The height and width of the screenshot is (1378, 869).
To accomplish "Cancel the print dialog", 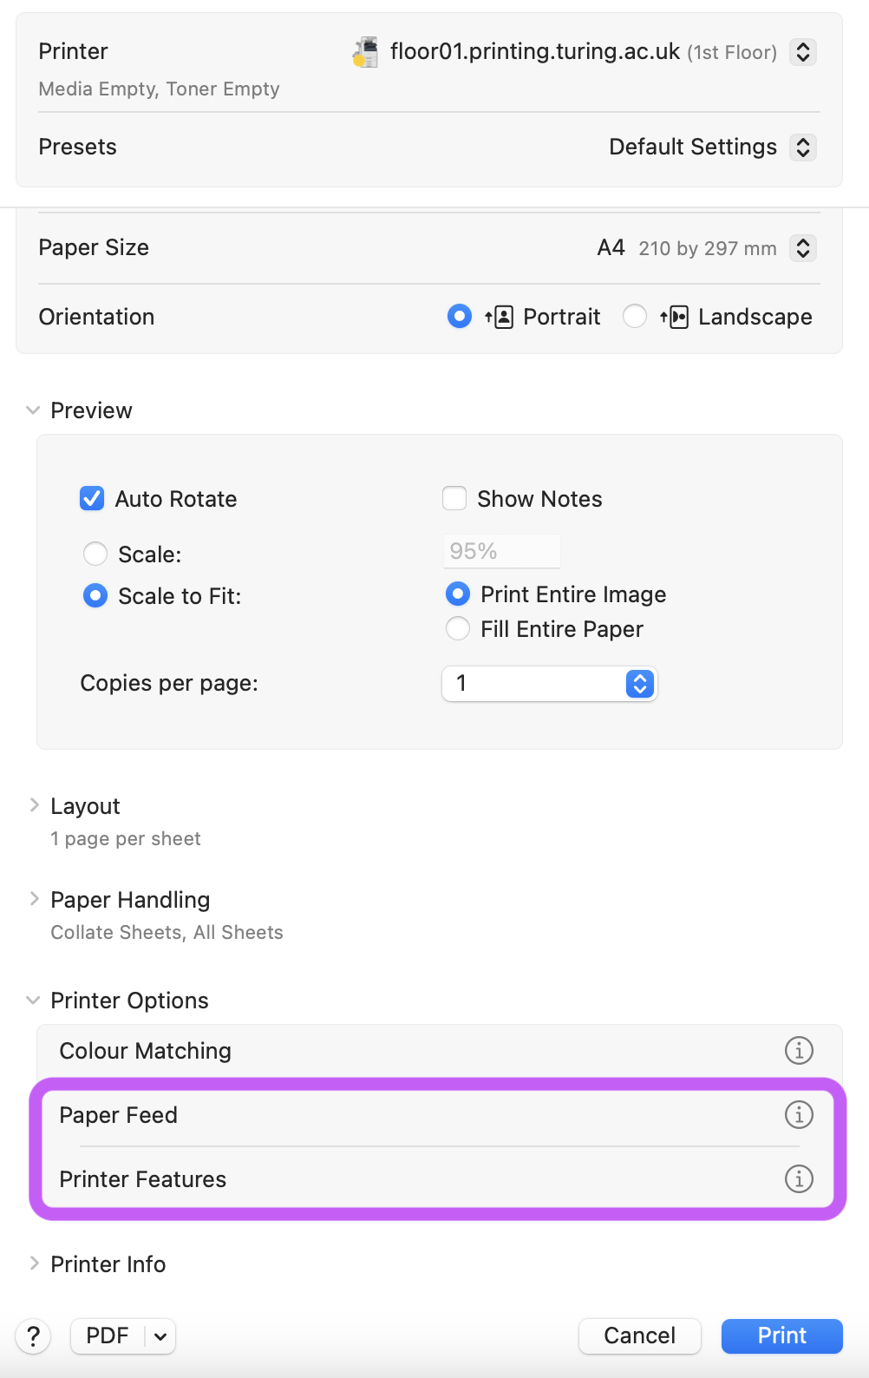I will point(639,1336).
